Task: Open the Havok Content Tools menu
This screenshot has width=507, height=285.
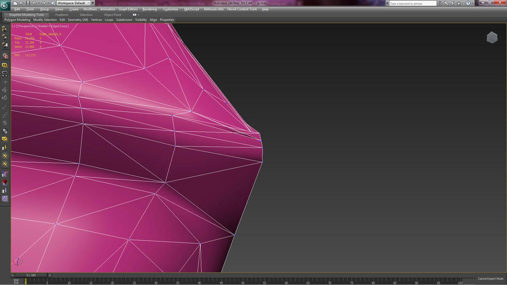Action: (x=242, y=9)
